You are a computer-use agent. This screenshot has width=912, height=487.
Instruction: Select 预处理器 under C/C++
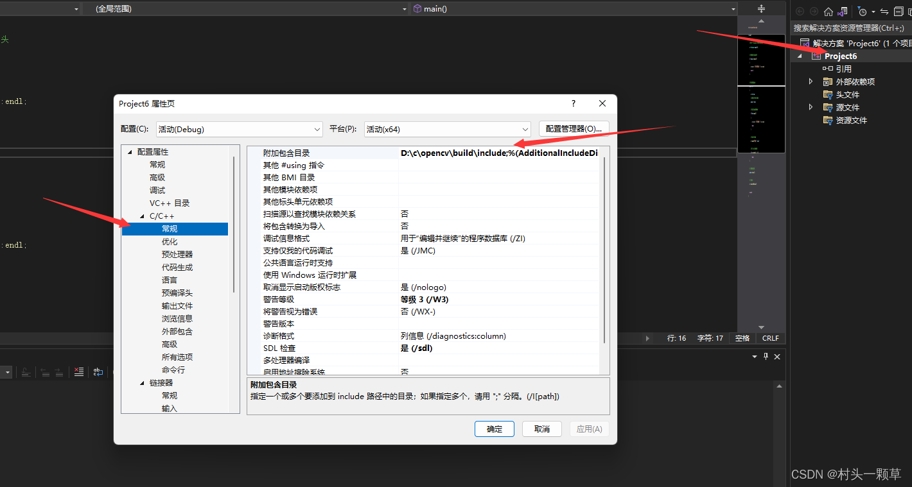[x=177, y=255]
